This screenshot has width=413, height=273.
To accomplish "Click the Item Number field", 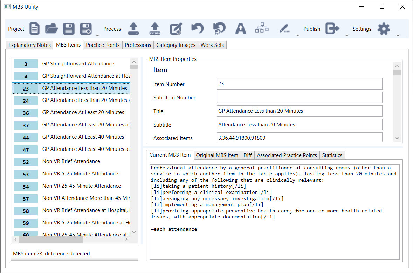I will click(x=300, y=84).
